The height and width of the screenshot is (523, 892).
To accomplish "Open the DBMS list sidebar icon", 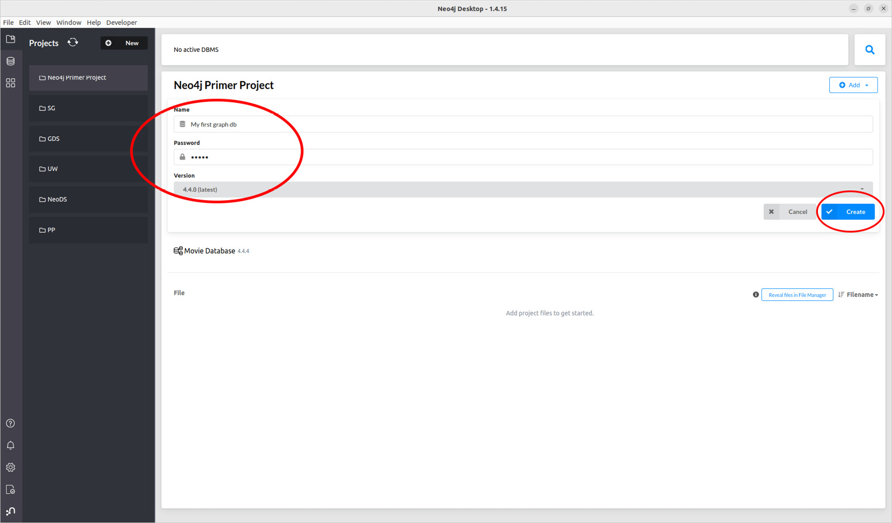I will point(10,61).
